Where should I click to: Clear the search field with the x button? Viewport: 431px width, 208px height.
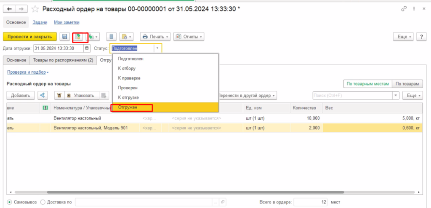pos(396,96)
